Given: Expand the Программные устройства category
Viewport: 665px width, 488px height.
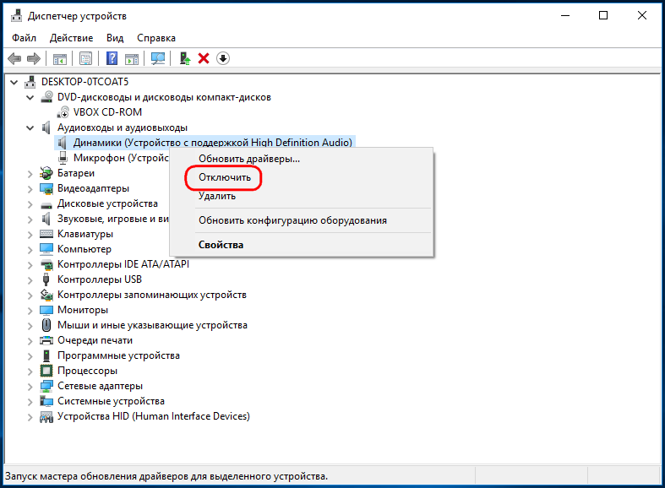Looking at the screenshot, I should (x=30, y=355).
